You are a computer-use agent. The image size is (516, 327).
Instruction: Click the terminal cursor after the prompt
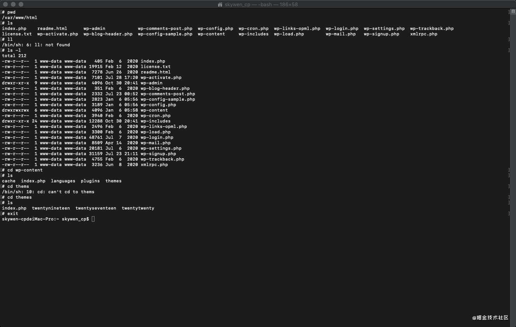click(93, 219)
